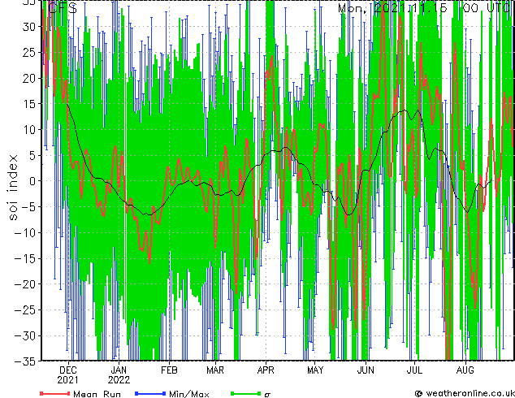Click the y-axis value '30'

pos(29,27)
